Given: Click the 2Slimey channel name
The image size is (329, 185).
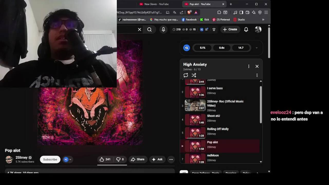Looking at the screenshot, I should pyautogui.click(x=21, y=158).
